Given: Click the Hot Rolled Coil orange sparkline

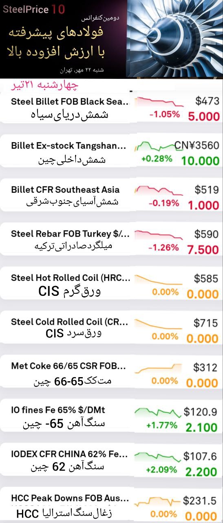Looking at the screenshot, I should (x=159, y=279).
